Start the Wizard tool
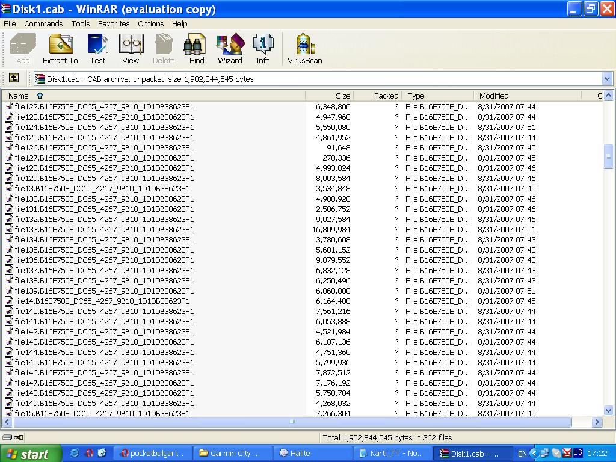Viewport: 616px width, 462px height. click(230, 48)
